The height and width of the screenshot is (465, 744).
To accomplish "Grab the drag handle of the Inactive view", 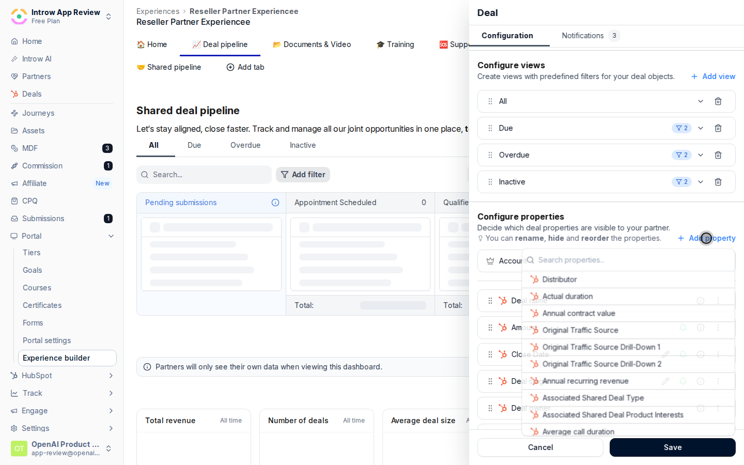I will pos(490,182).
